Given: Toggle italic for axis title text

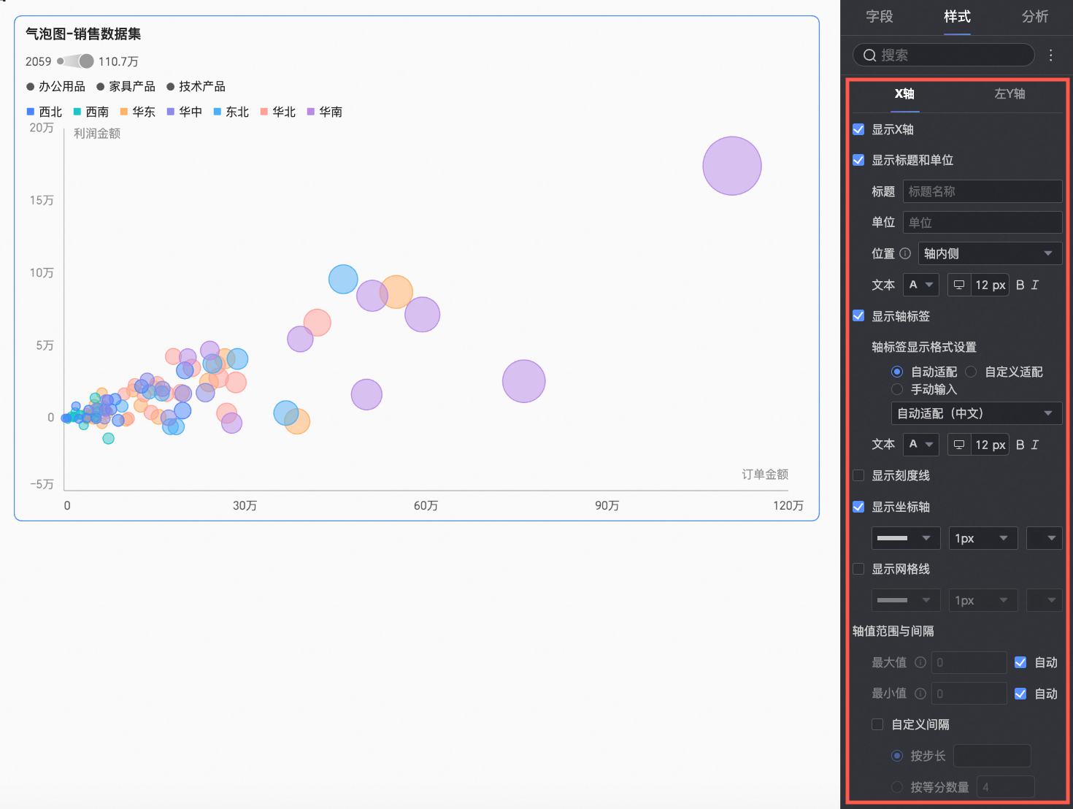Looking at the screenshot, I should tap(1035, 285).
